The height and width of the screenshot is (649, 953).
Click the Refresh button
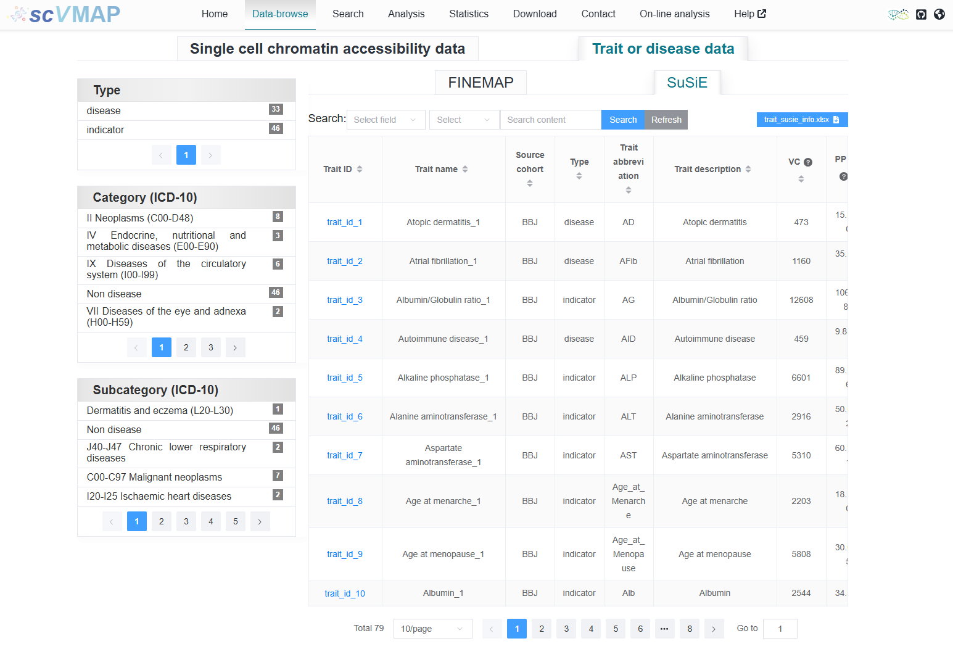point(666,120)
